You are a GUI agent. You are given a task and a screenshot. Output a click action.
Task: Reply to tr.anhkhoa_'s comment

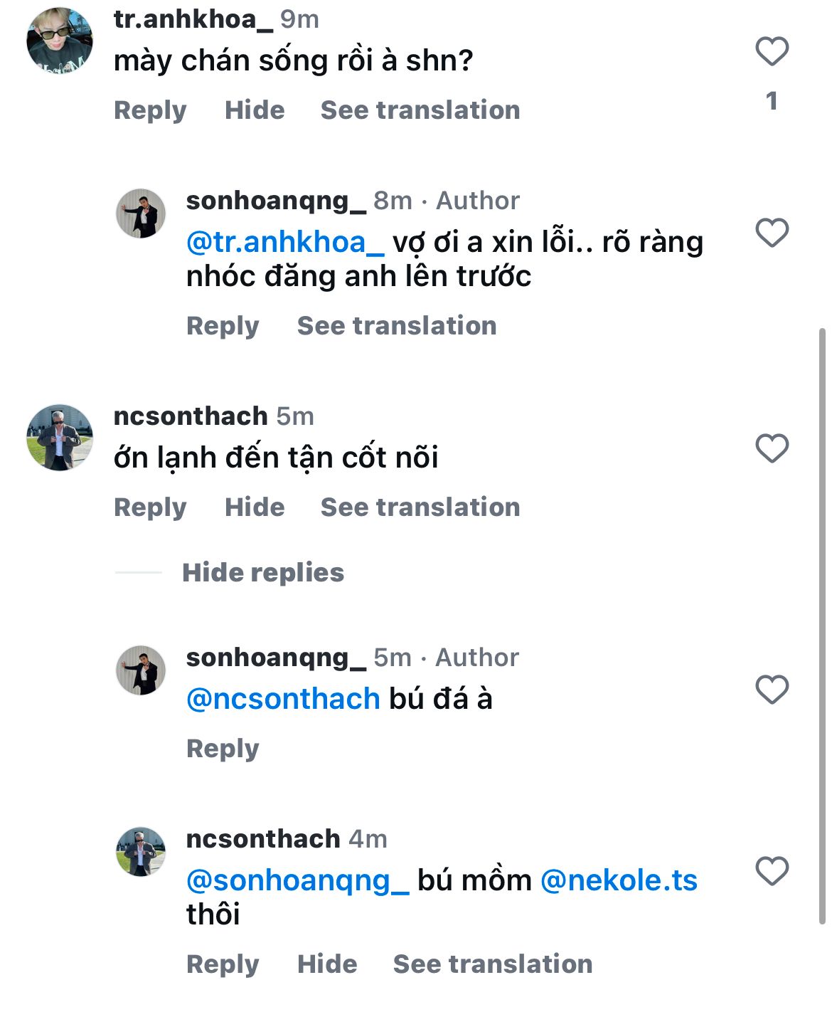149,110
